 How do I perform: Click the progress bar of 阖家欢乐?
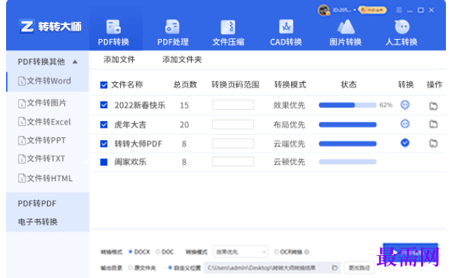(347, 162)
